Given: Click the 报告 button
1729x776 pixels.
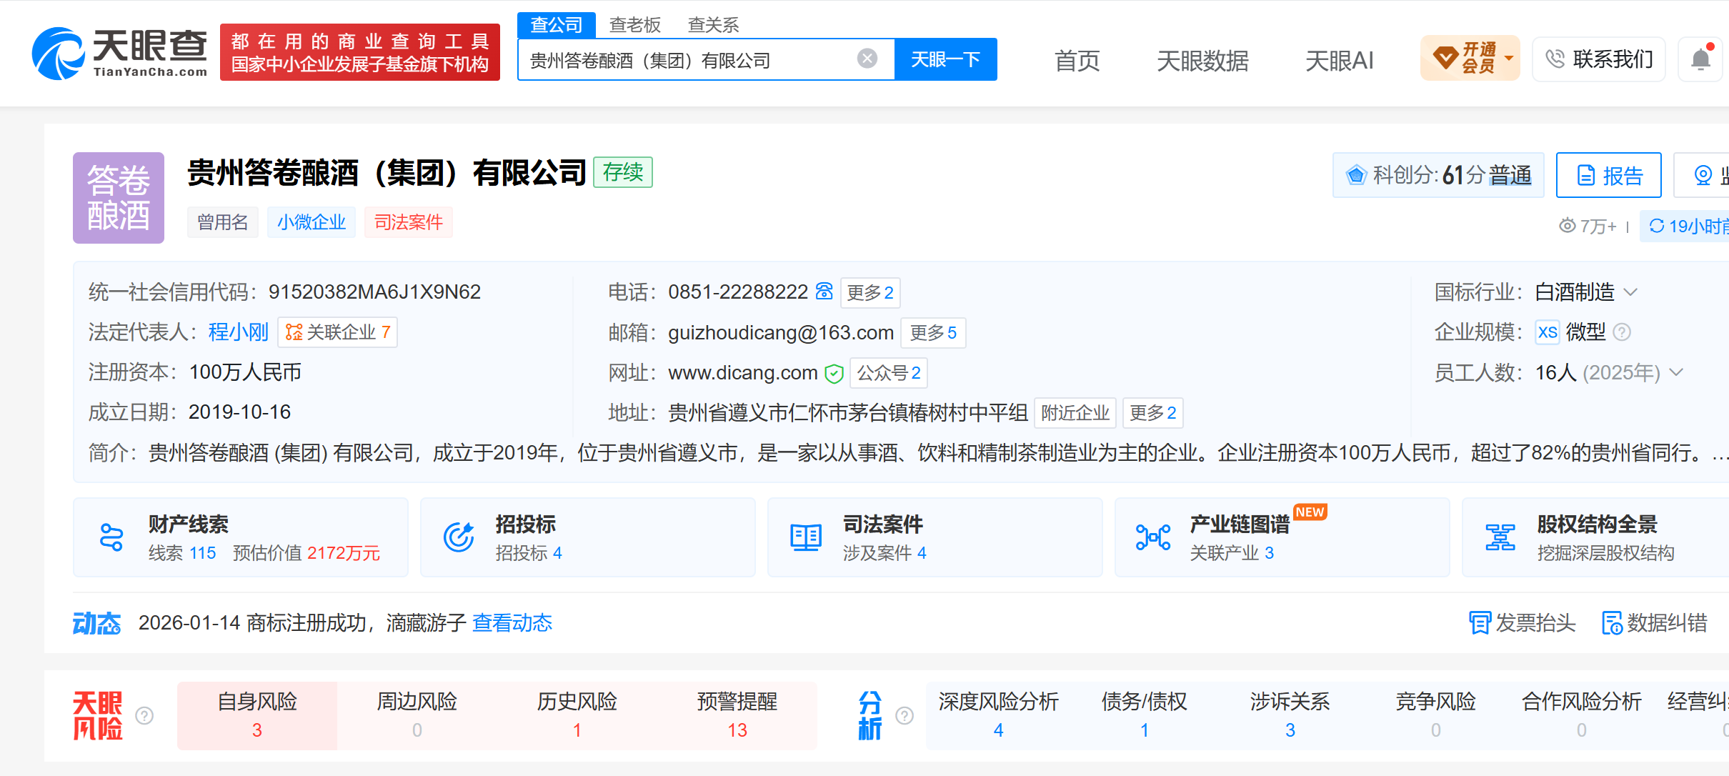Looking at the screenshot, I should 1609,175.
